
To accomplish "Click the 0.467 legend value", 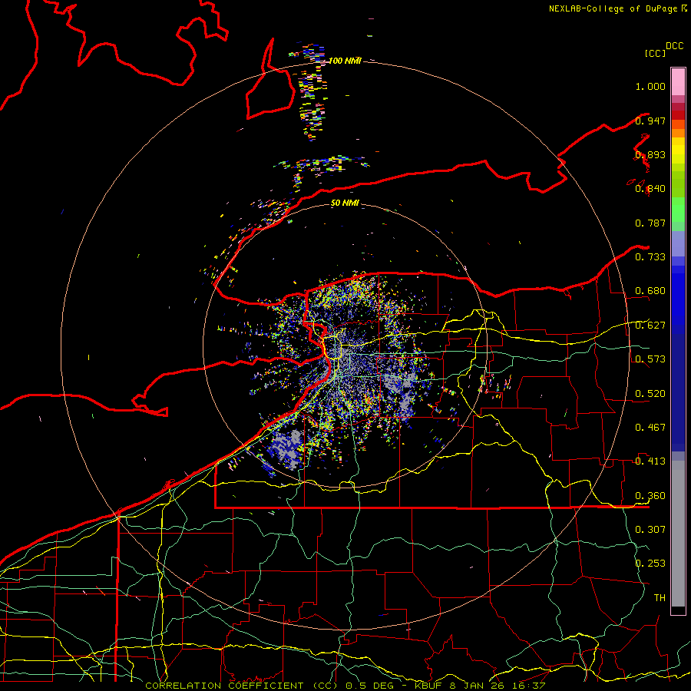I will (x=650, y=427).
